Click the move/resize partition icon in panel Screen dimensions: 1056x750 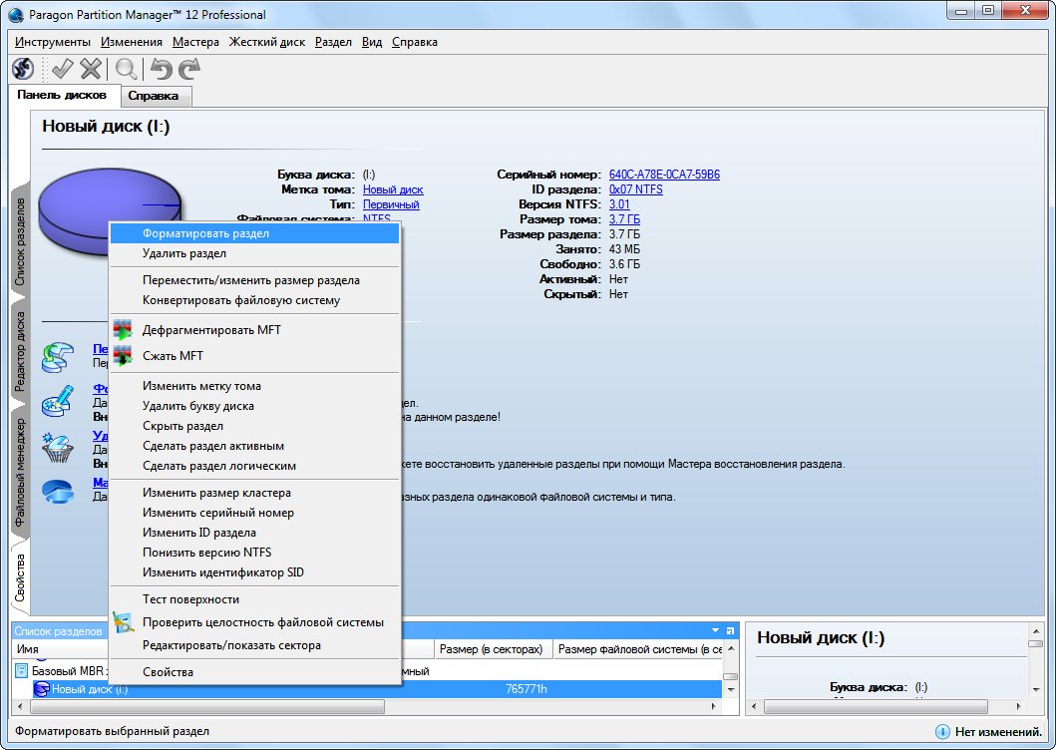tap(59, 356)
